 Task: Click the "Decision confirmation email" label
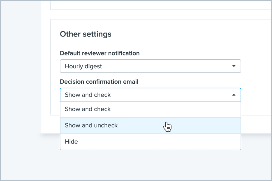[99, 82]
